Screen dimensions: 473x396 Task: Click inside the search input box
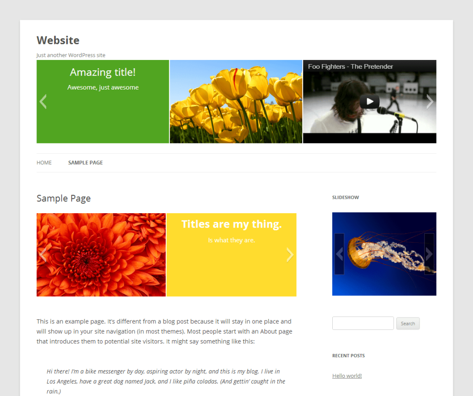[363, 323]
